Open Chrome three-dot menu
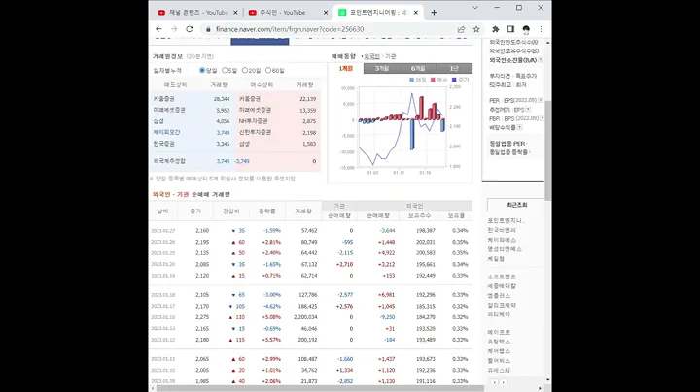Screen dimensions: 700x392 click(x=542, y=29)
